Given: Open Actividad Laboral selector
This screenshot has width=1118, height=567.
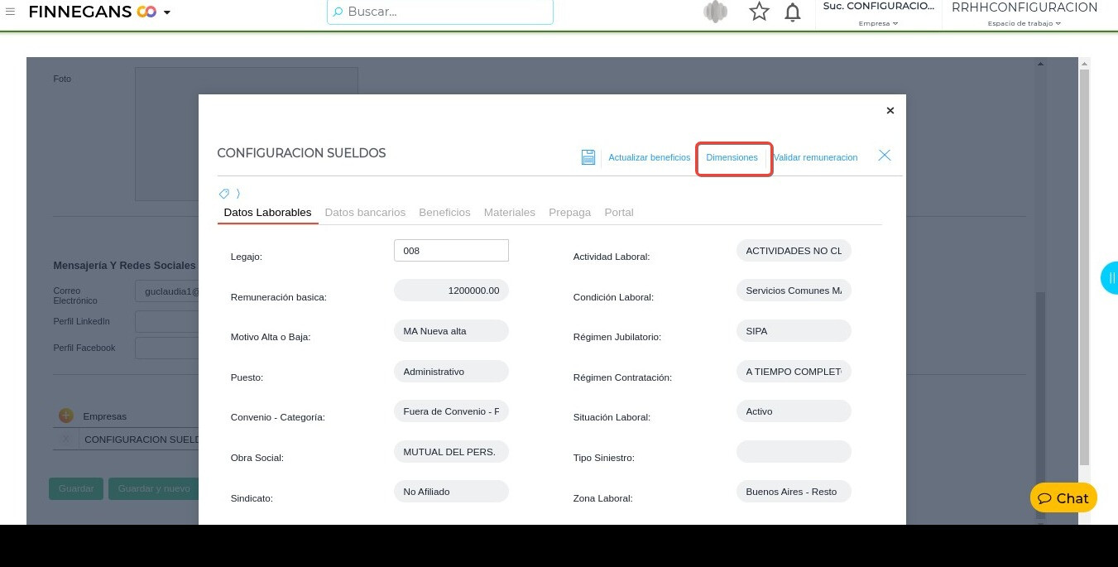Looking at the screenshot, I should [x=794, y=251].
